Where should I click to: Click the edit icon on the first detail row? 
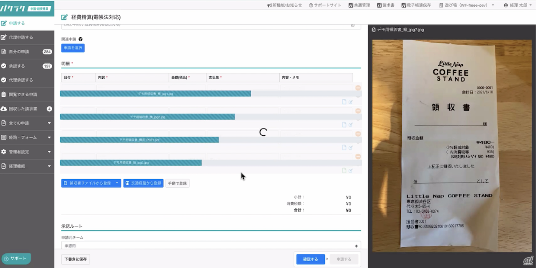(350, 102)
